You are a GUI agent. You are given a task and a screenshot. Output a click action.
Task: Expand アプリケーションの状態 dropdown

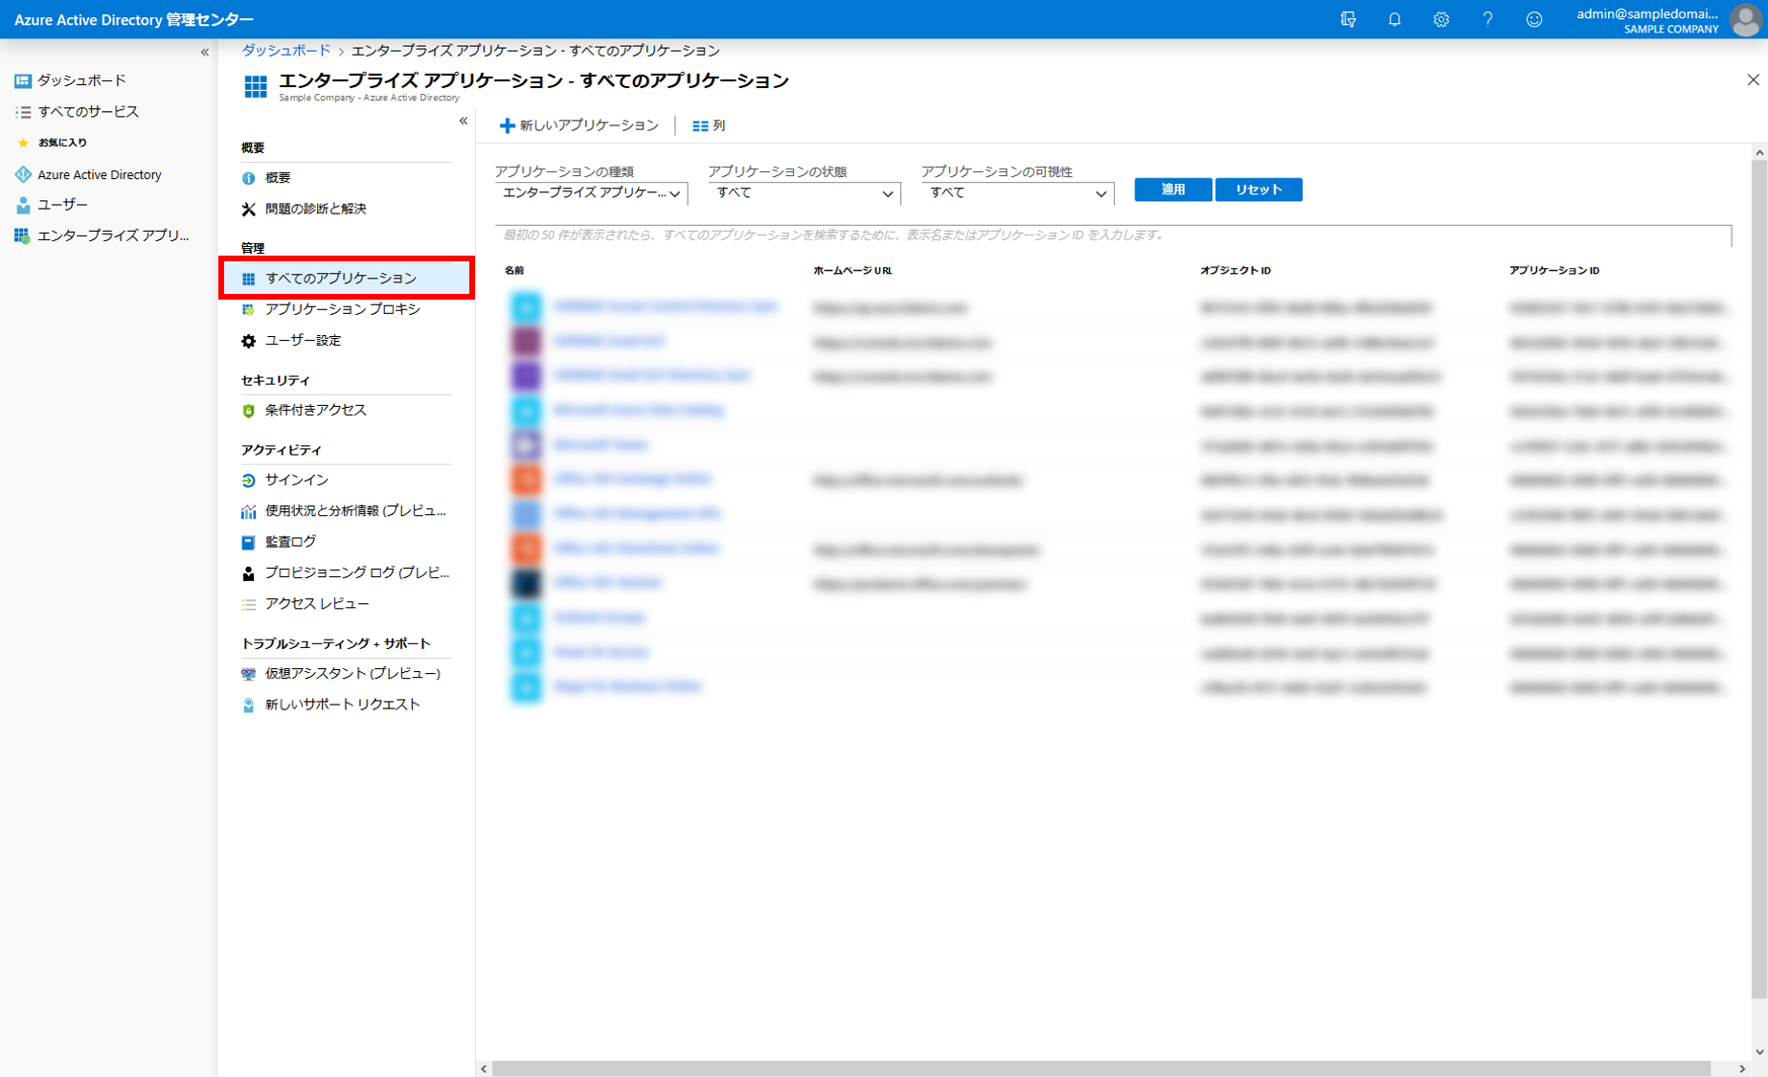pos(804,193)
